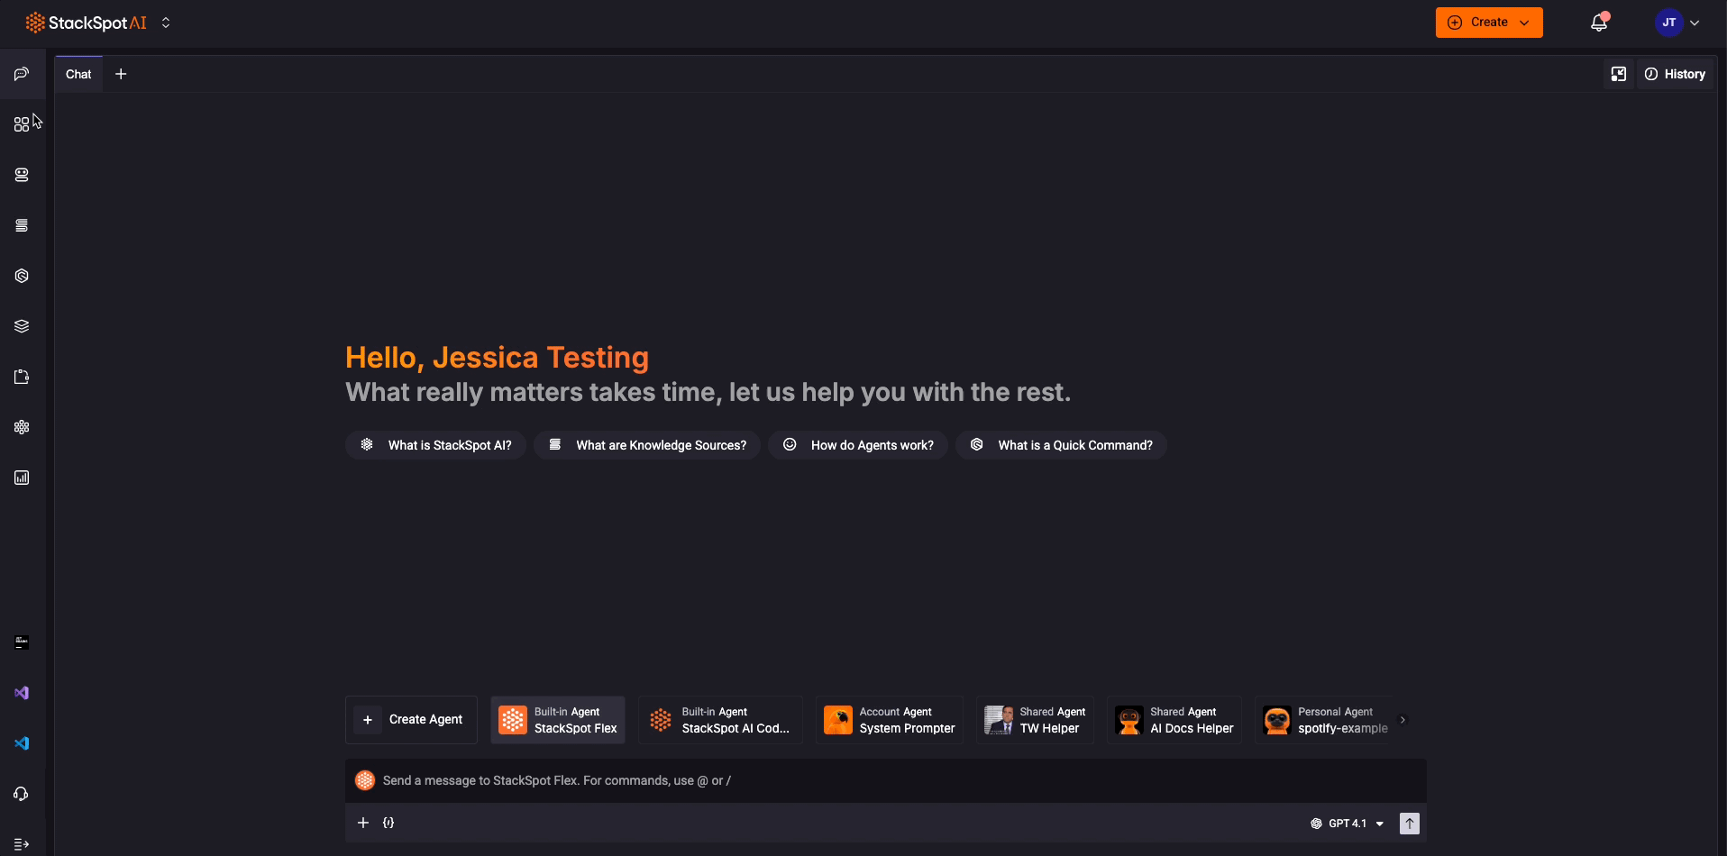
Task: Open the analytics bar chart icon
Action: (x=22, y=478)
